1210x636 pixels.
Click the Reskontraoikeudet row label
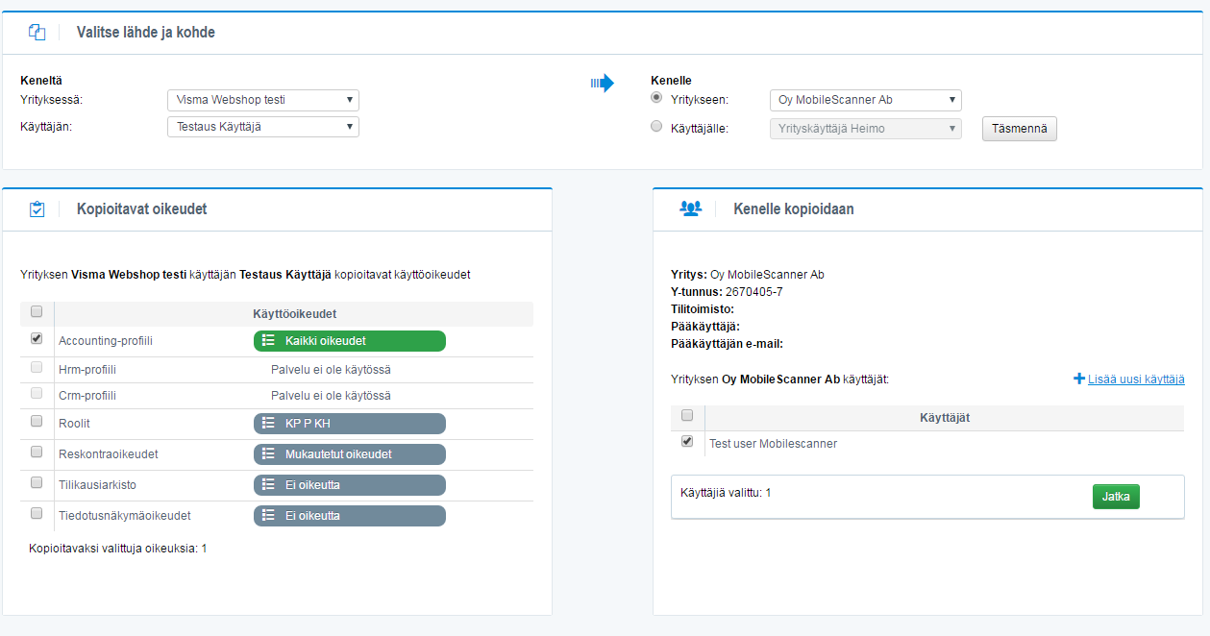pos(109,454)
